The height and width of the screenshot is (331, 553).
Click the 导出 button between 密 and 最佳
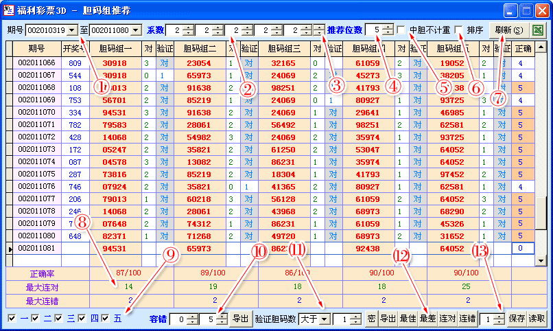(388, 319)
